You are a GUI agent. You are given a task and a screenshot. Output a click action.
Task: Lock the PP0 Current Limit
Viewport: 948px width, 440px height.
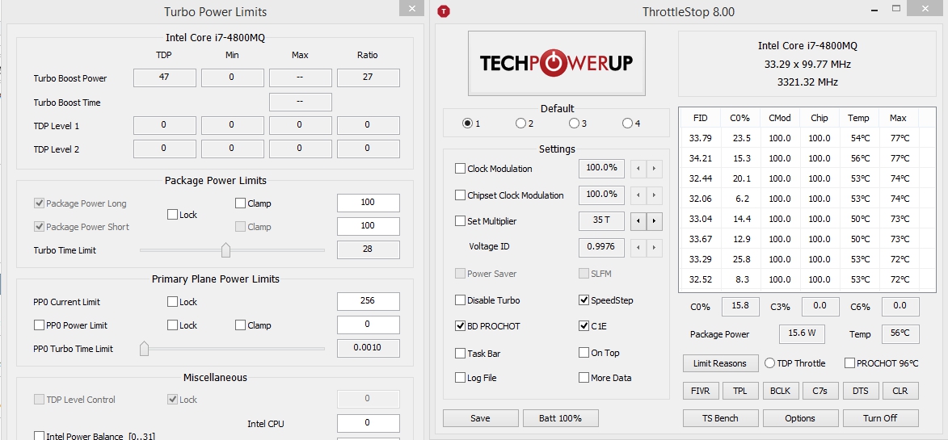pos(172,302)
